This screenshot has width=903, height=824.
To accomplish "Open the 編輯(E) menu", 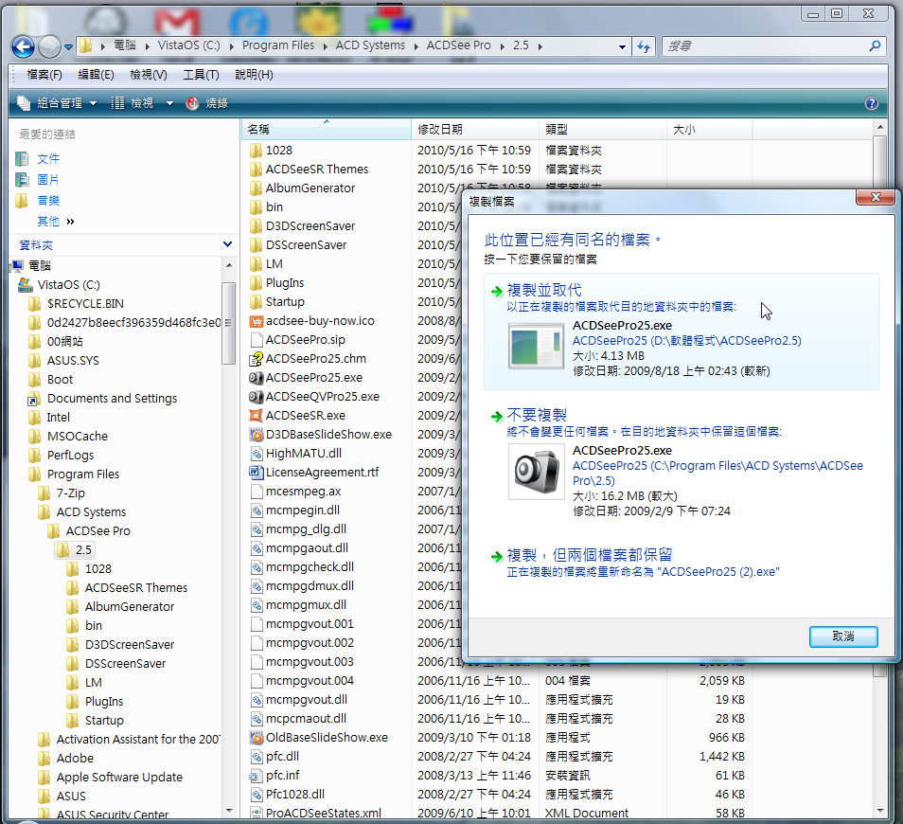I will click(96, 75).
